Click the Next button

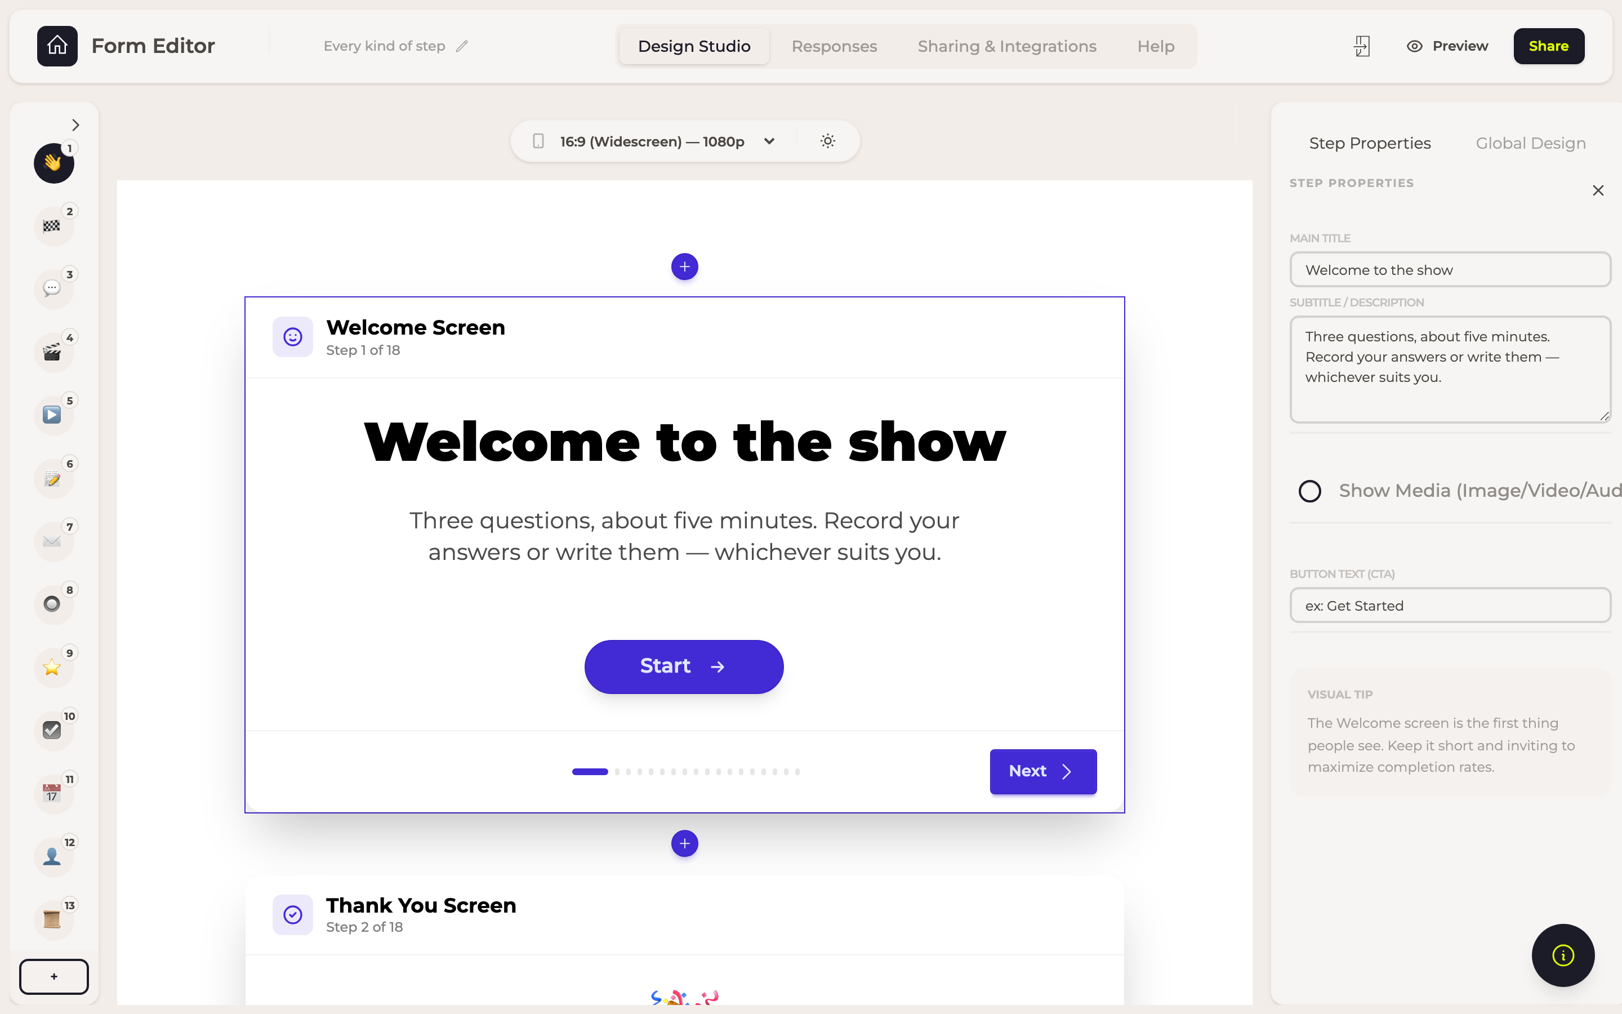tap(1043, 771)
